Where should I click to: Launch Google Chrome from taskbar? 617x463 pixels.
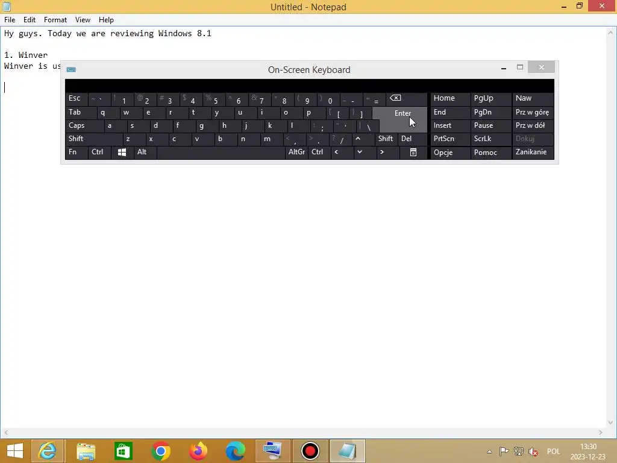(160, 451)
